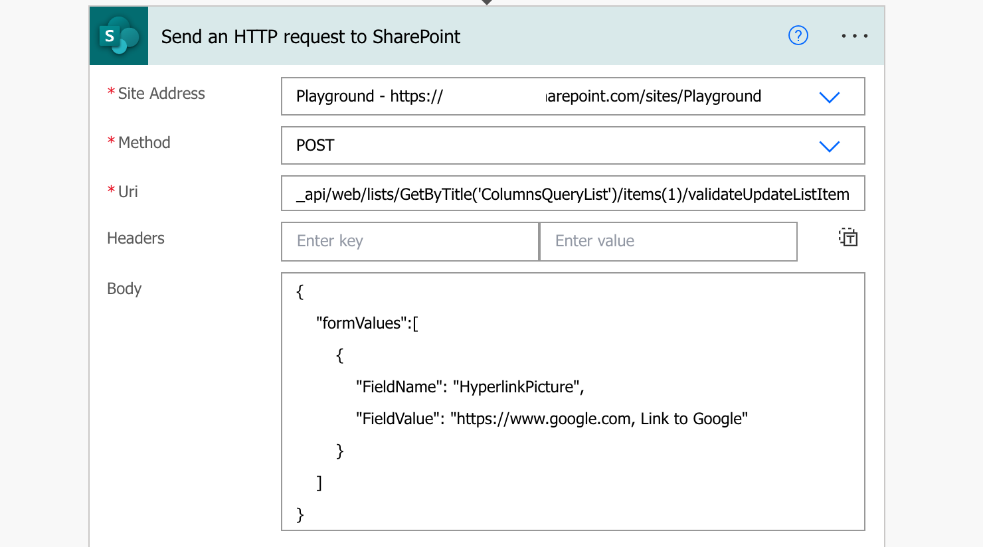Click the Uri input field

click(573, 193)
